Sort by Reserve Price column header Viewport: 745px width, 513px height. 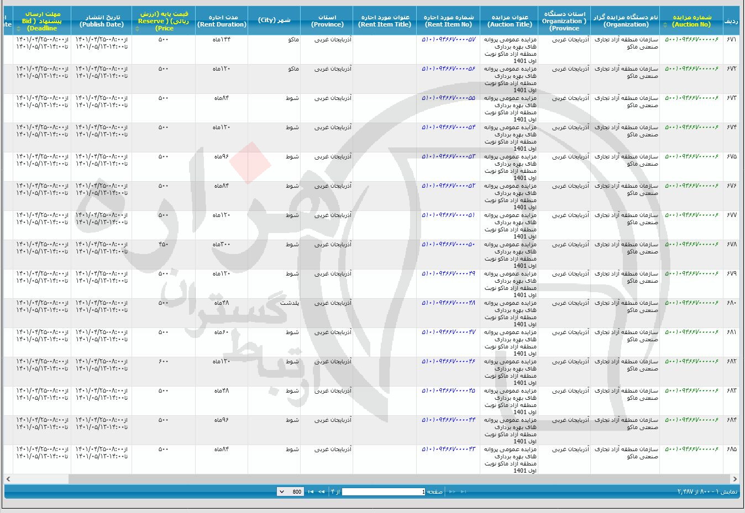(x=164, y=21)
